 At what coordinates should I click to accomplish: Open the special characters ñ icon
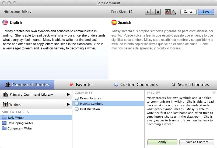[x=173, y=12]
